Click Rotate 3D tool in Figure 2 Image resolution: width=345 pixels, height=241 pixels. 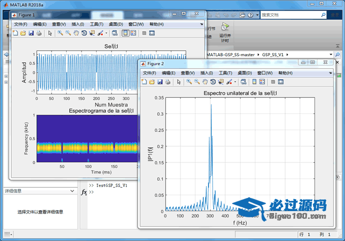213,82
